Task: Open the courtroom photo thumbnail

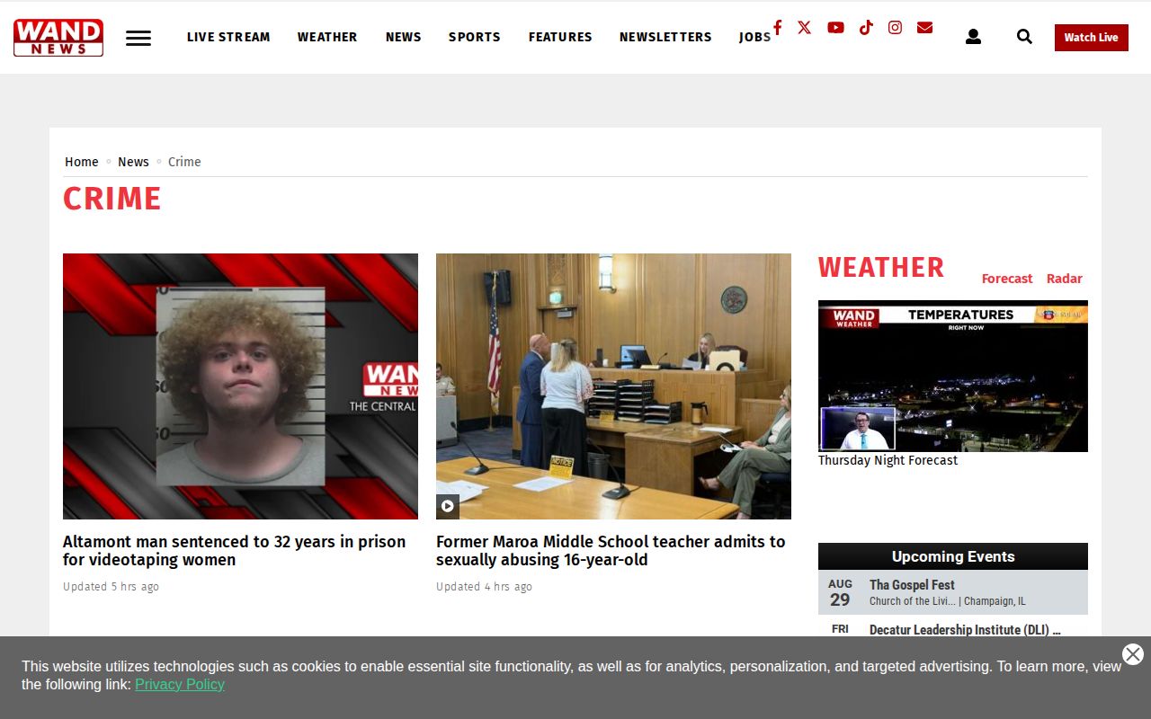Action: click(613, 386)
